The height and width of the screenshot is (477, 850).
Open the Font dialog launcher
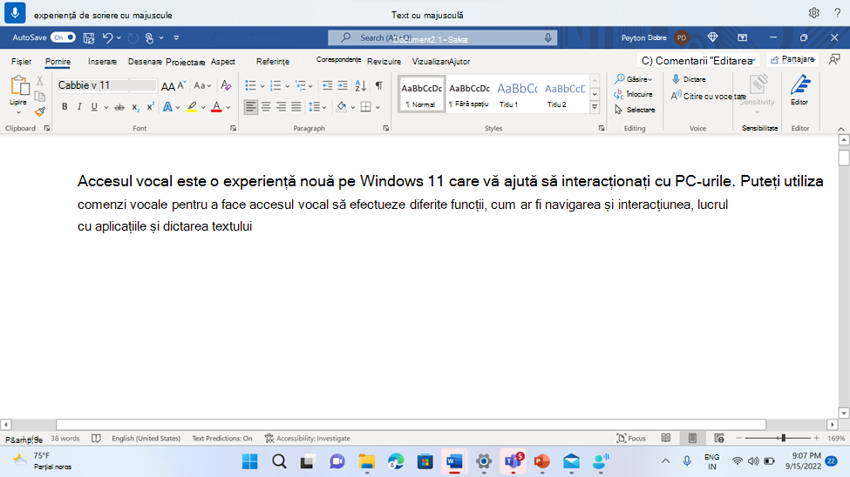[233, 128]
